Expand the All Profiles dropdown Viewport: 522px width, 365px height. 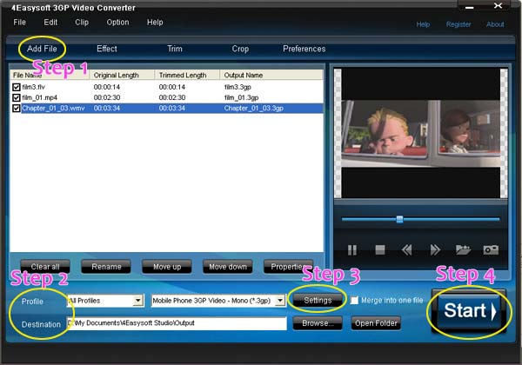(x=137, y=301)
